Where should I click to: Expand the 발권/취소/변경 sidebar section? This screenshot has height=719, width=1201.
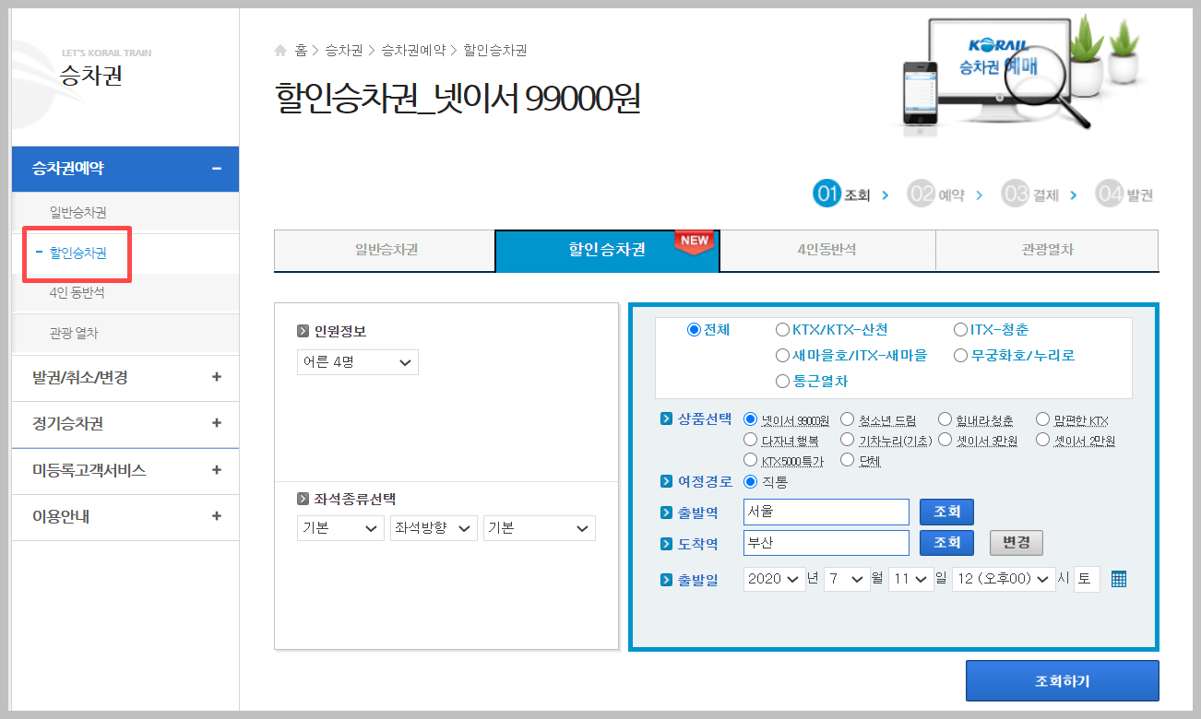click(217, 377)
